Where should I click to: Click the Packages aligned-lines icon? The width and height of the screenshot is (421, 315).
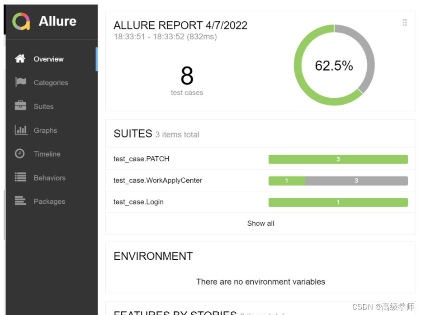[x=20, y=201]
